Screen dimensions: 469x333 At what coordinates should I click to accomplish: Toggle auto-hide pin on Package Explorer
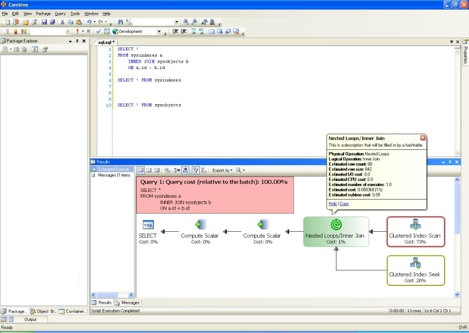tap(77, 41)
